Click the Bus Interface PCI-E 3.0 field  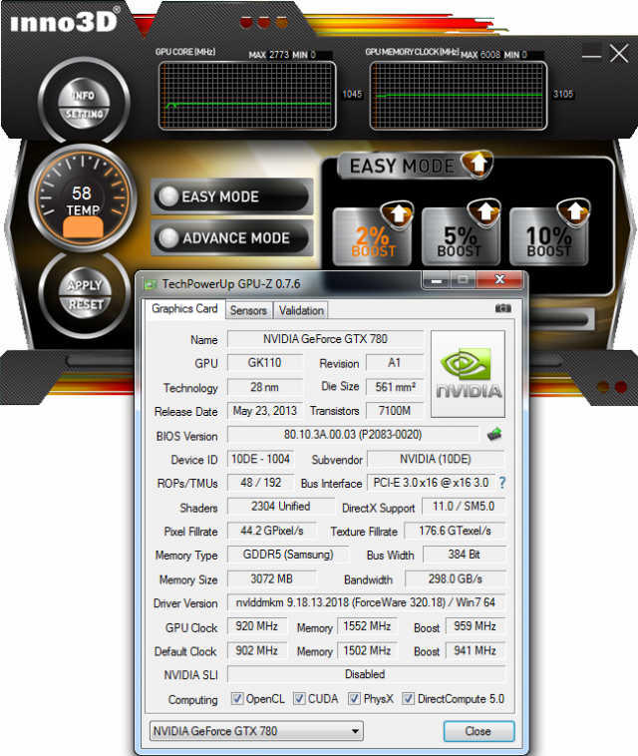pos(431,482)
